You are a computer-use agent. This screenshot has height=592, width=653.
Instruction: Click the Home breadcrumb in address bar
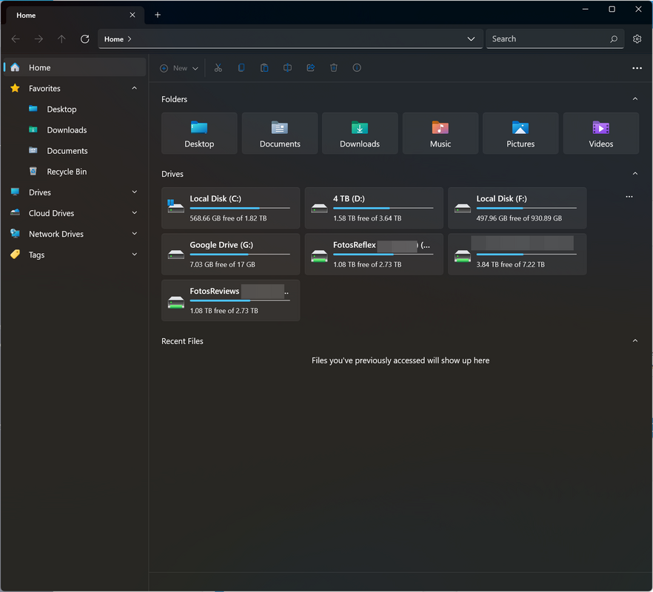(114, 39)
